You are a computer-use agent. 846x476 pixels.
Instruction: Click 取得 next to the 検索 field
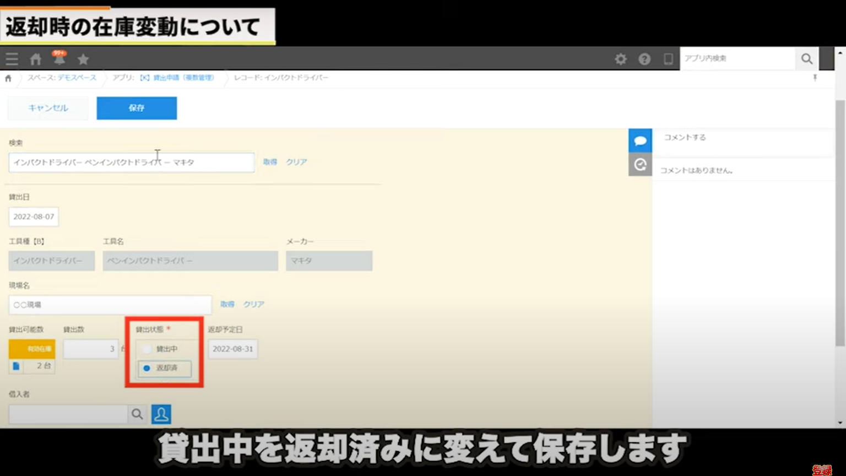(270, 162)
